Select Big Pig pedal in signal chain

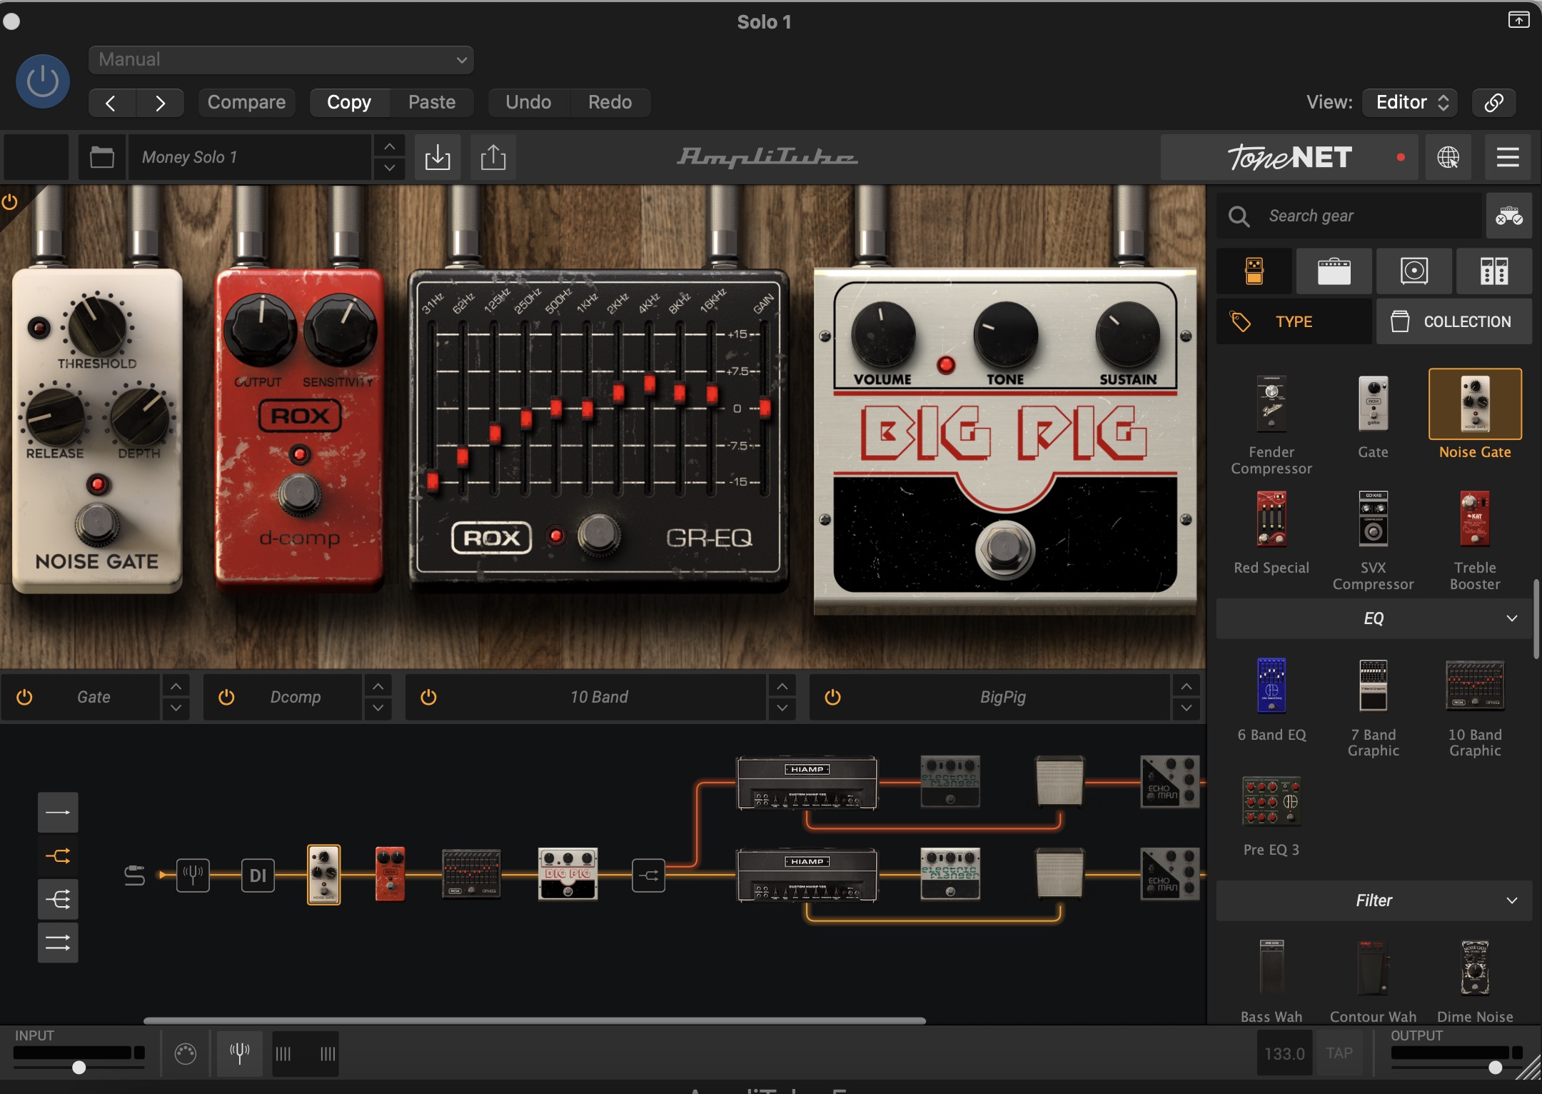[x=568, y=874]
